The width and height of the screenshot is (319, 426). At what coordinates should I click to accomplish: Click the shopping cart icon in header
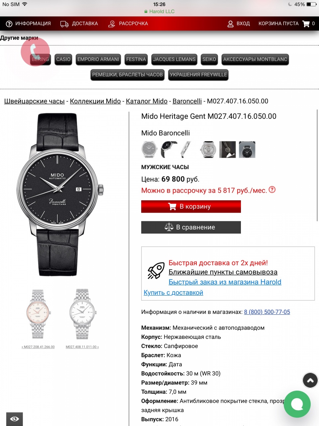pos(306,24)
